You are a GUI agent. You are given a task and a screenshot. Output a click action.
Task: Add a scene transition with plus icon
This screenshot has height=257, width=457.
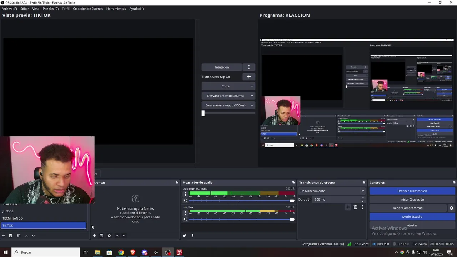click(348, 207)
